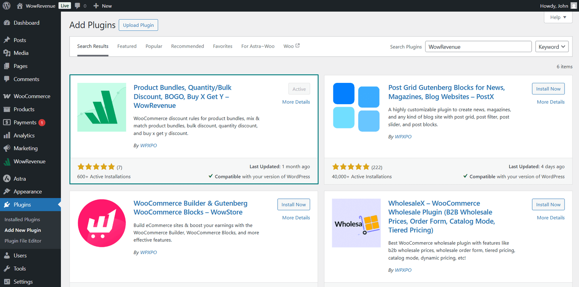579x287 pixels.
Task: Click WPXPO author link under WowStore
Action: point(148,253)
